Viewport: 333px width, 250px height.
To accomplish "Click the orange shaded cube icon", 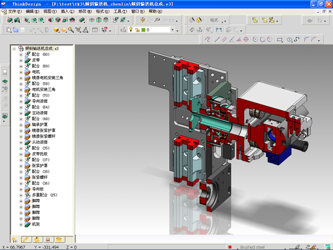I will (56, 30).
